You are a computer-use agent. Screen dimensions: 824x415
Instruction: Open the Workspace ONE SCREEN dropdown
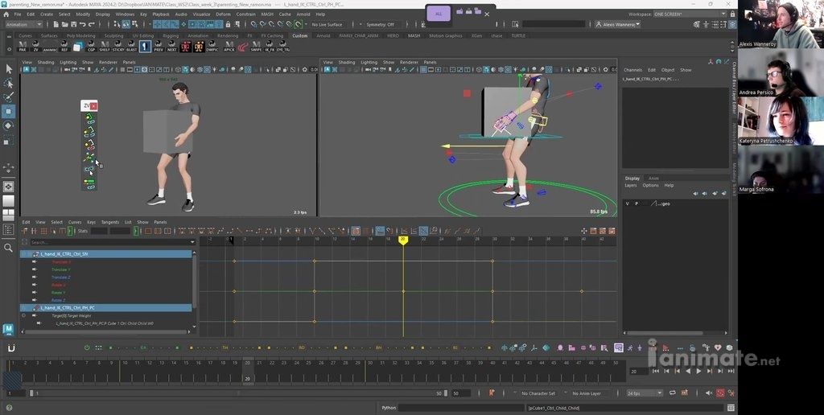click(x=690, y=14)
